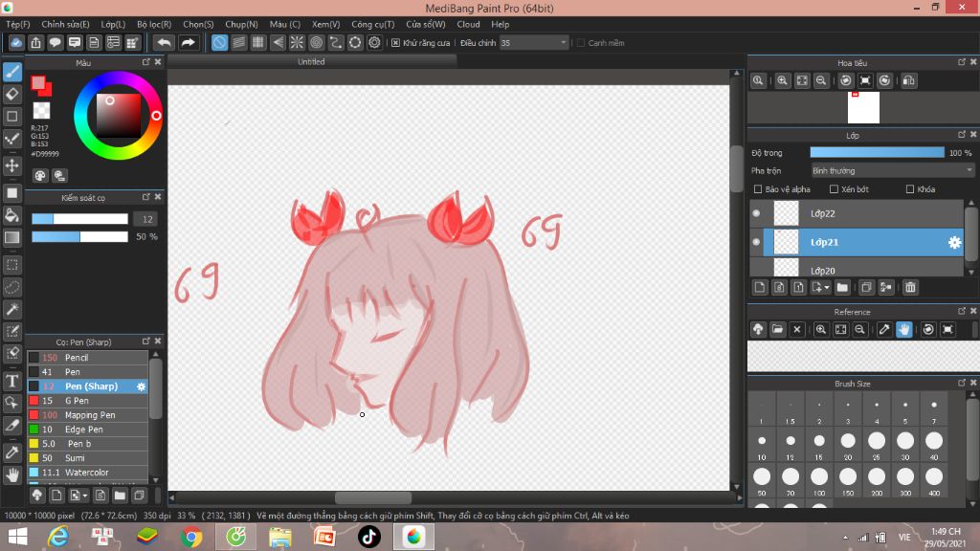Open File Explorer from taskbar
The image size is (980, 551).
tap(280, 537)
